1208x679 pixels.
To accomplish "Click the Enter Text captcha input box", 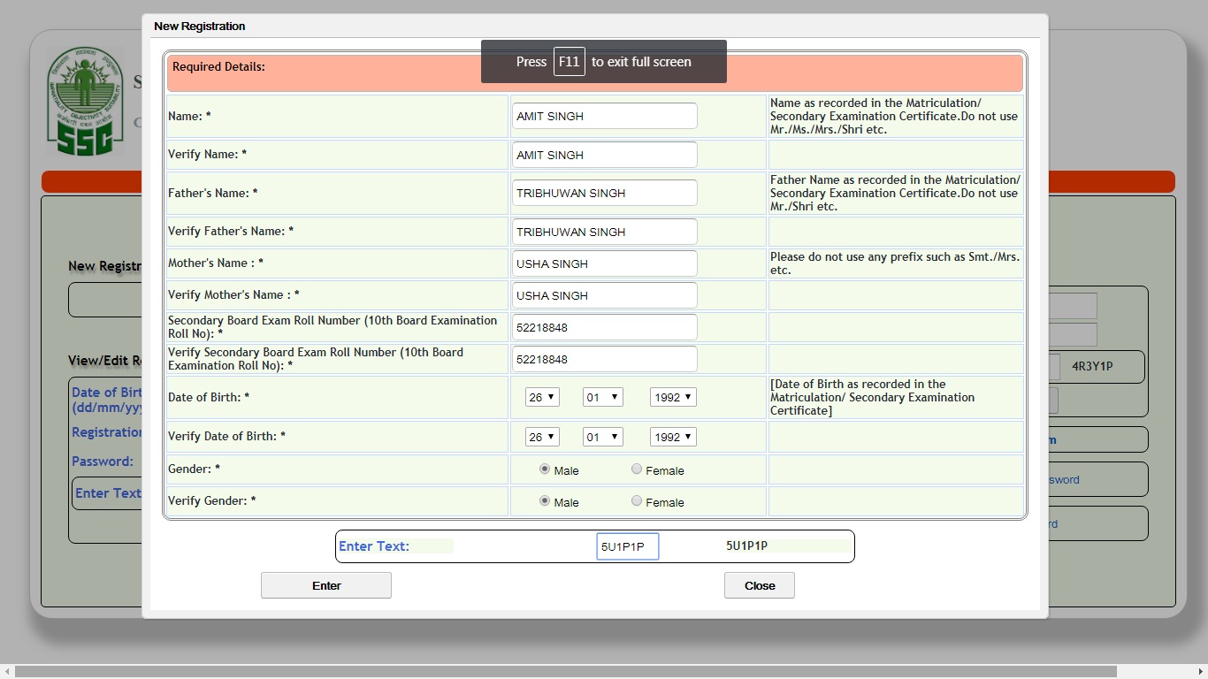I will pos(628,546).
